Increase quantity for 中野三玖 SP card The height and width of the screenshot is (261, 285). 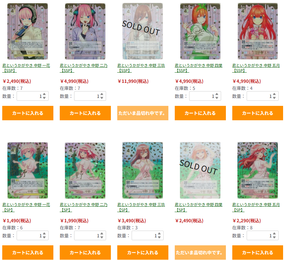click(159, 234)
